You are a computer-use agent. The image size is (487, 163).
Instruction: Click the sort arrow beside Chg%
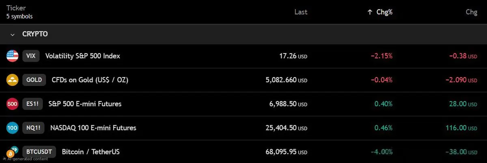369,12
